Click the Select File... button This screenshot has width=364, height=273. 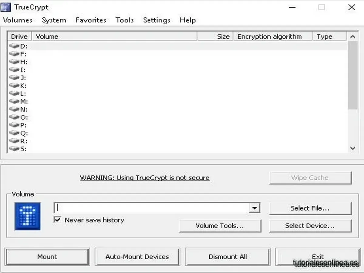click(310, 208)
